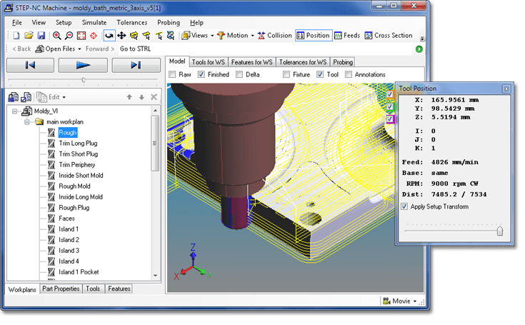
Task: Uncheck Apply Setup Transform
Action: tap(404, 206)
